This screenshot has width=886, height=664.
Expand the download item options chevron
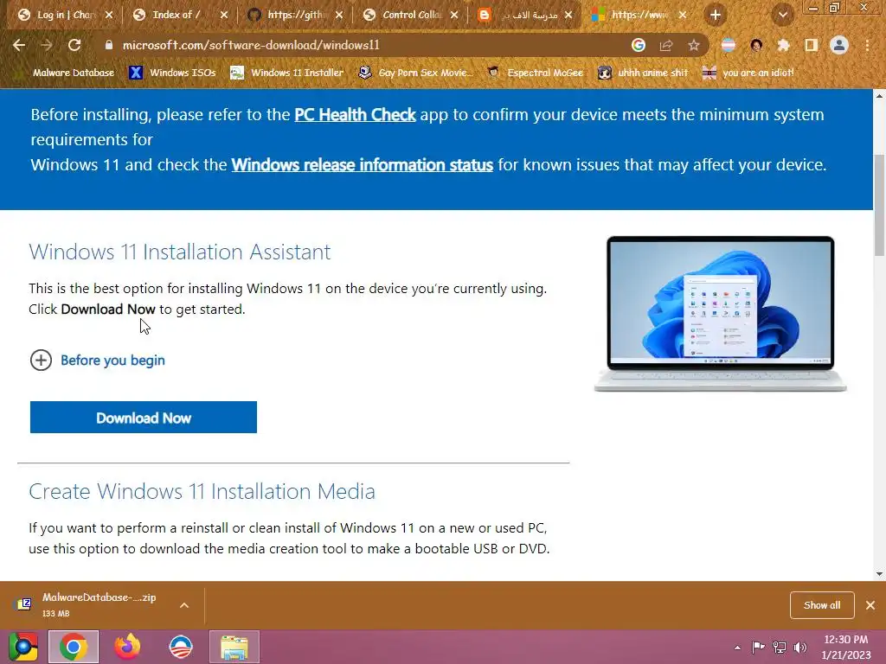tap(184, 605)
